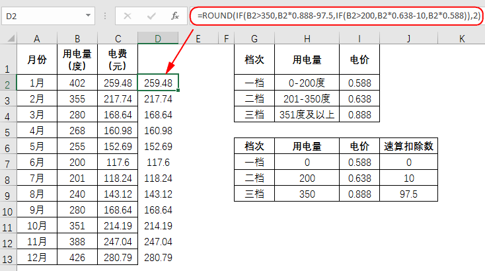Open the Name Box dropdown arrow

point(89,15)
